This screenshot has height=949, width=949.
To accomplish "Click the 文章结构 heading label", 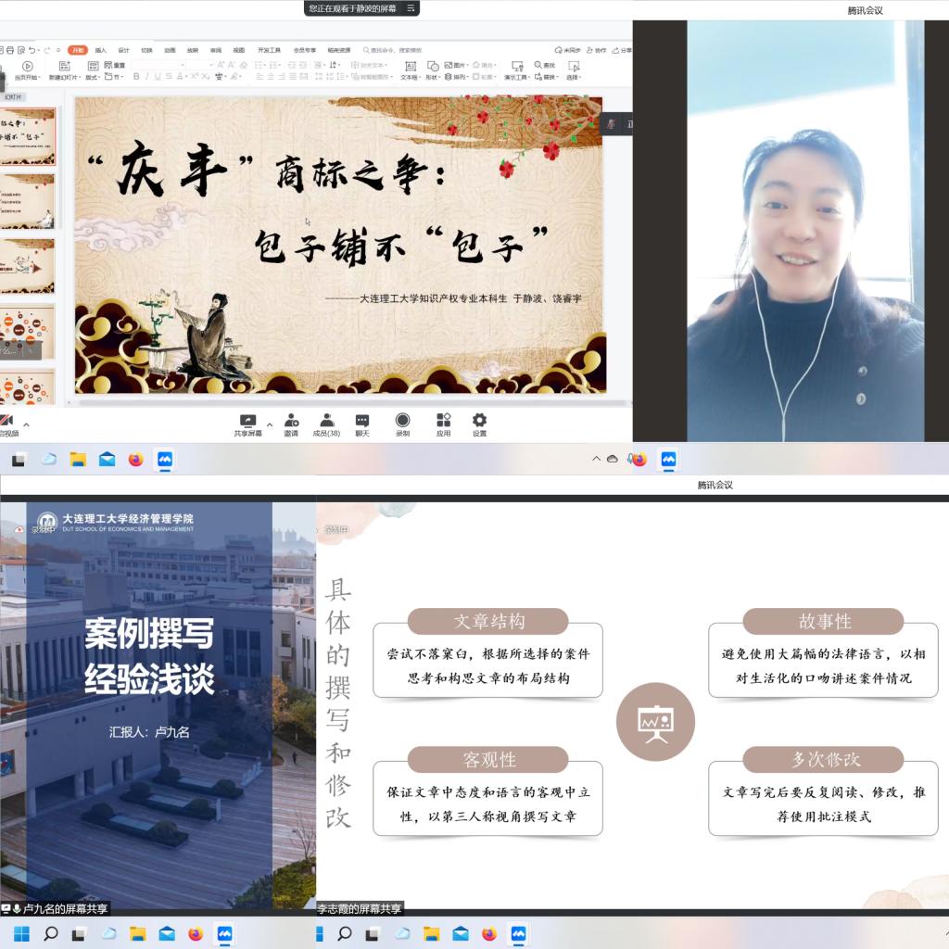I will [488, 621].
